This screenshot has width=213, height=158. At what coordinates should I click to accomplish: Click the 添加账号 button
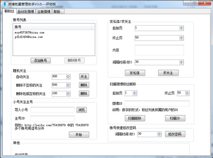pyautogui.click(x=41, y=60)
